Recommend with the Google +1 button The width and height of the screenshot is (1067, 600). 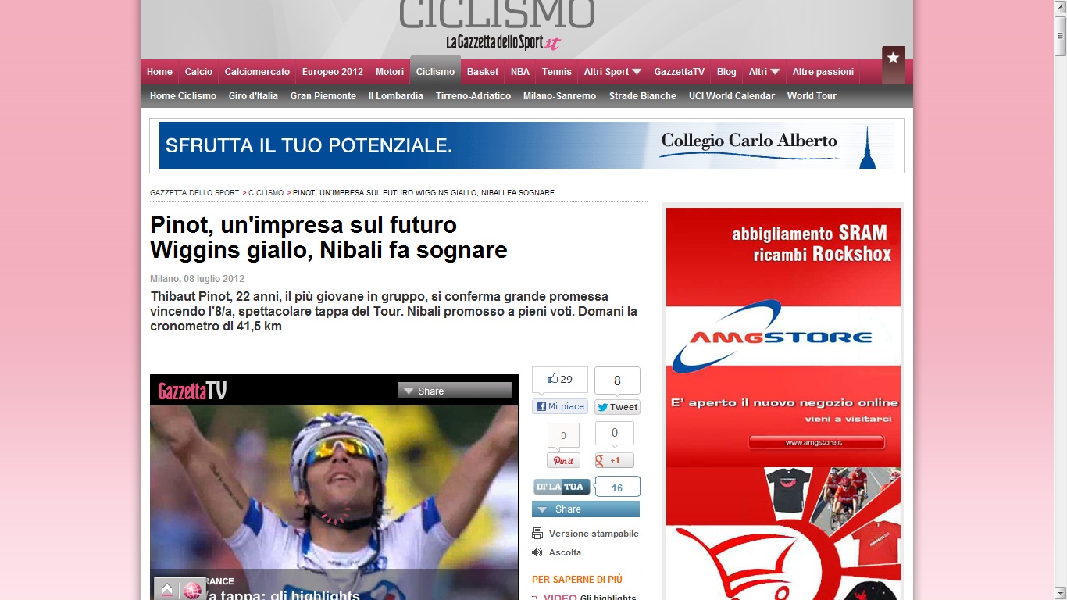614,461
